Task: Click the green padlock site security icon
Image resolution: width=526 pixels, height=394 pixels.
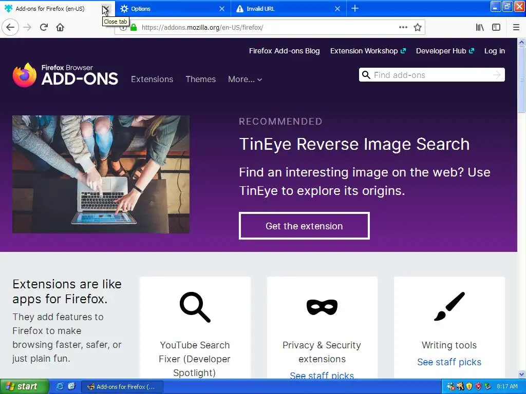Action: [x=134, y=28]
